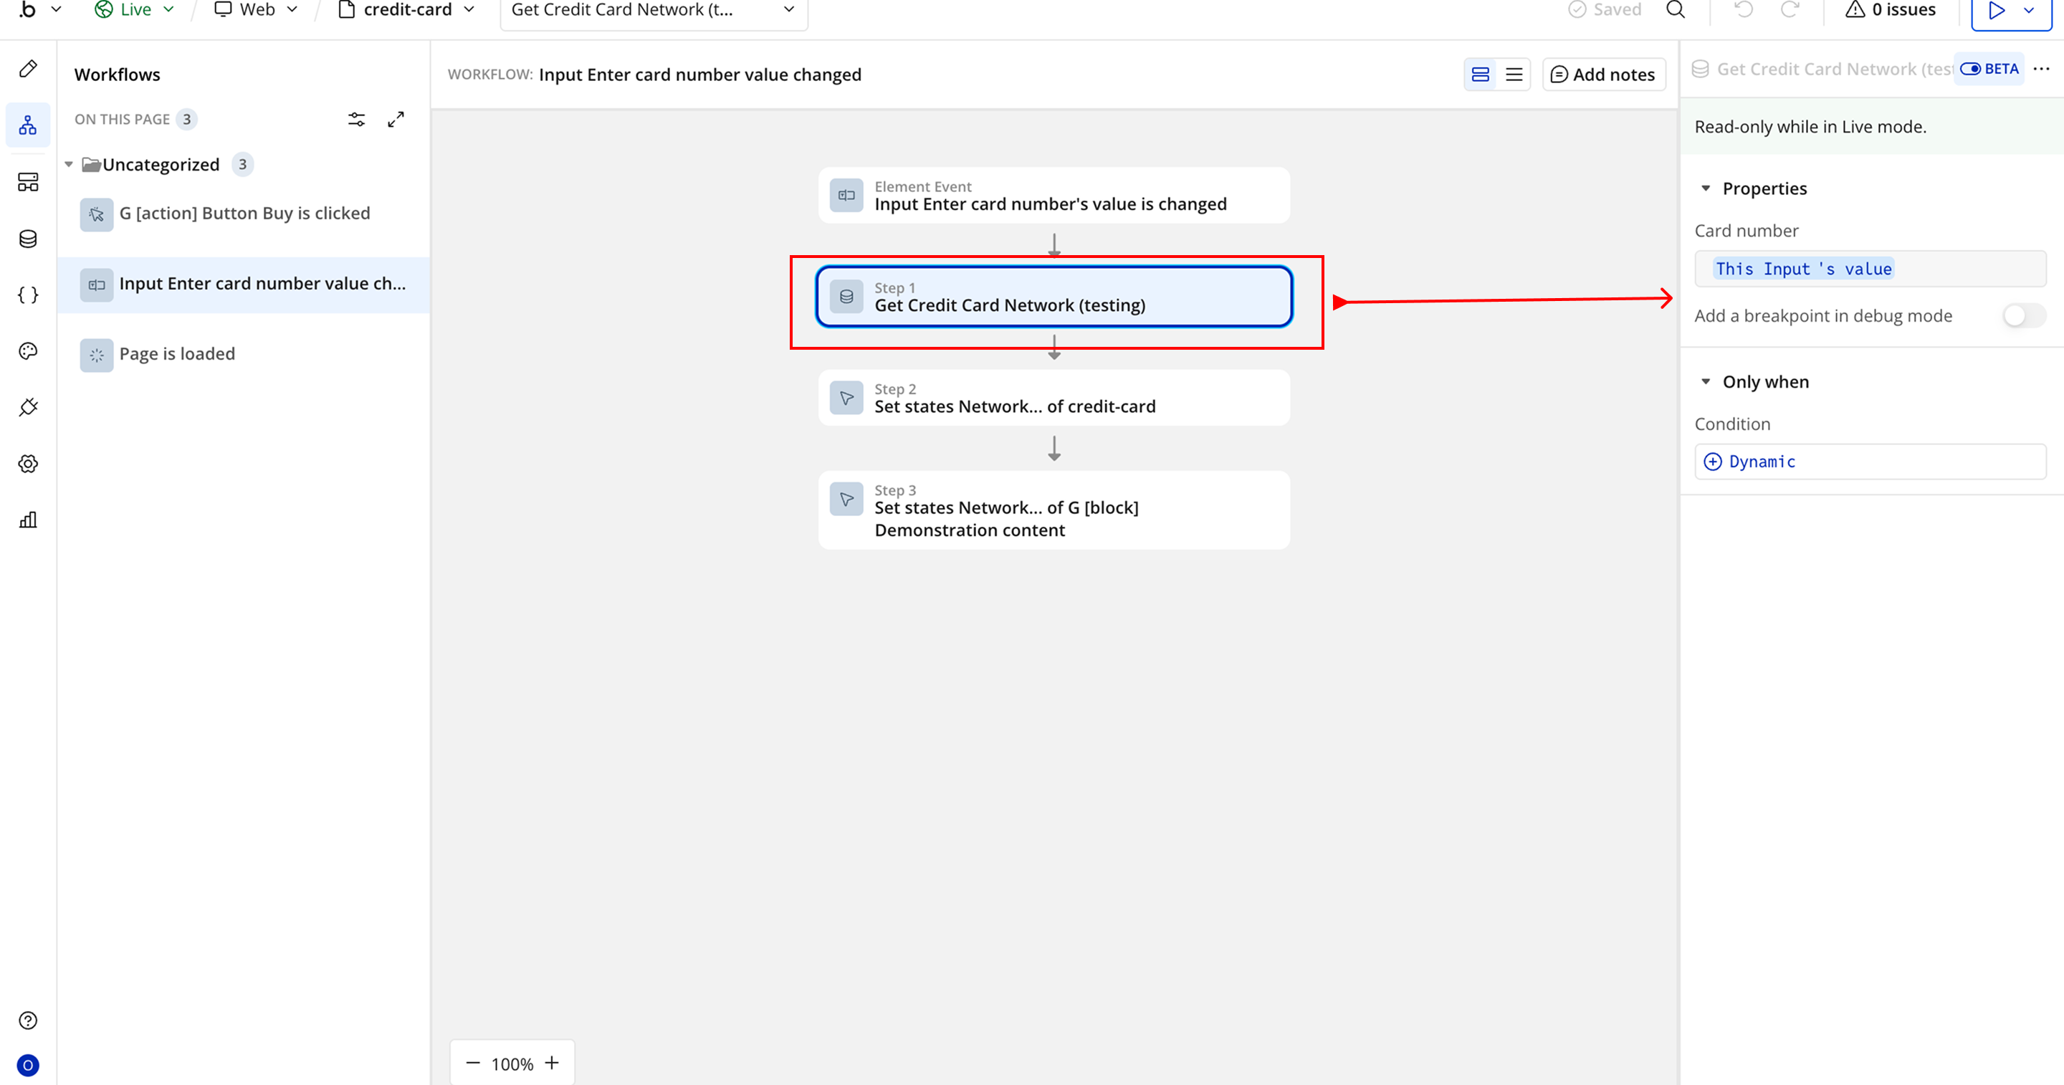The width and height of the screenshot is (2064, 1085).
Task: Open the Styles palette icon
Action: 28,351
